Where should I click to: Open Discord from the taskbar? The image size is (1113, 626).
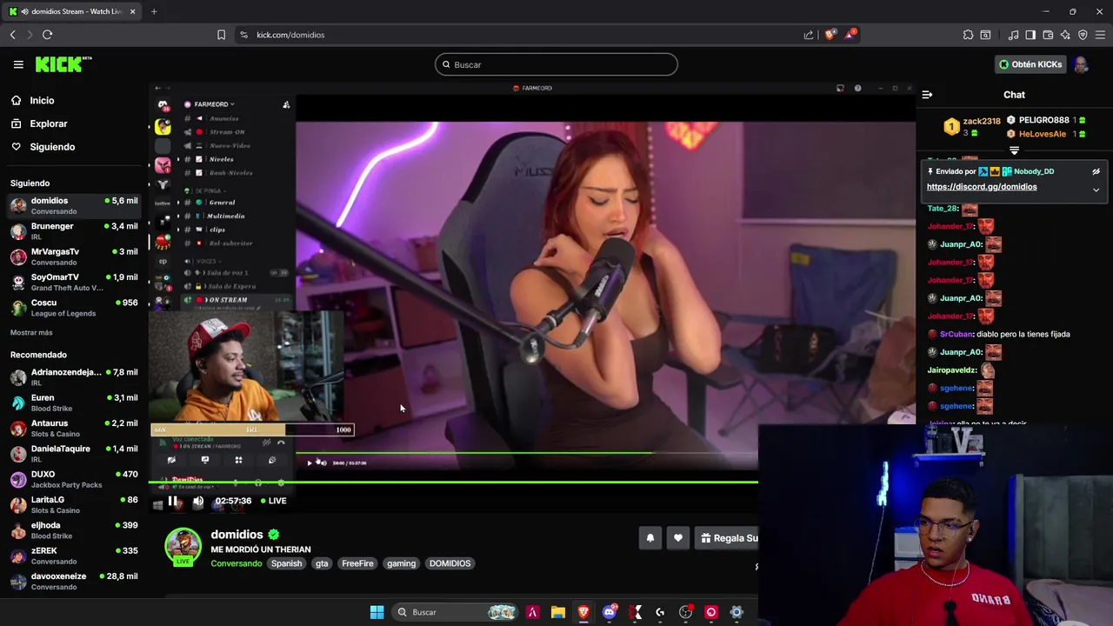[x=610, y=612]
